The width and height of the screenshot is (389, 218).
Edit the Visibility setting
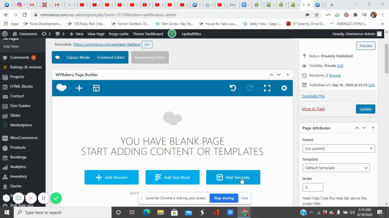click(340, 66)
